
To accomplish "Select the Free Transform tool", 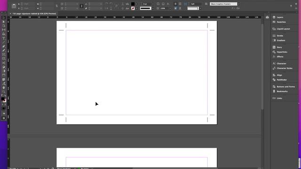I will pos(4,67).
